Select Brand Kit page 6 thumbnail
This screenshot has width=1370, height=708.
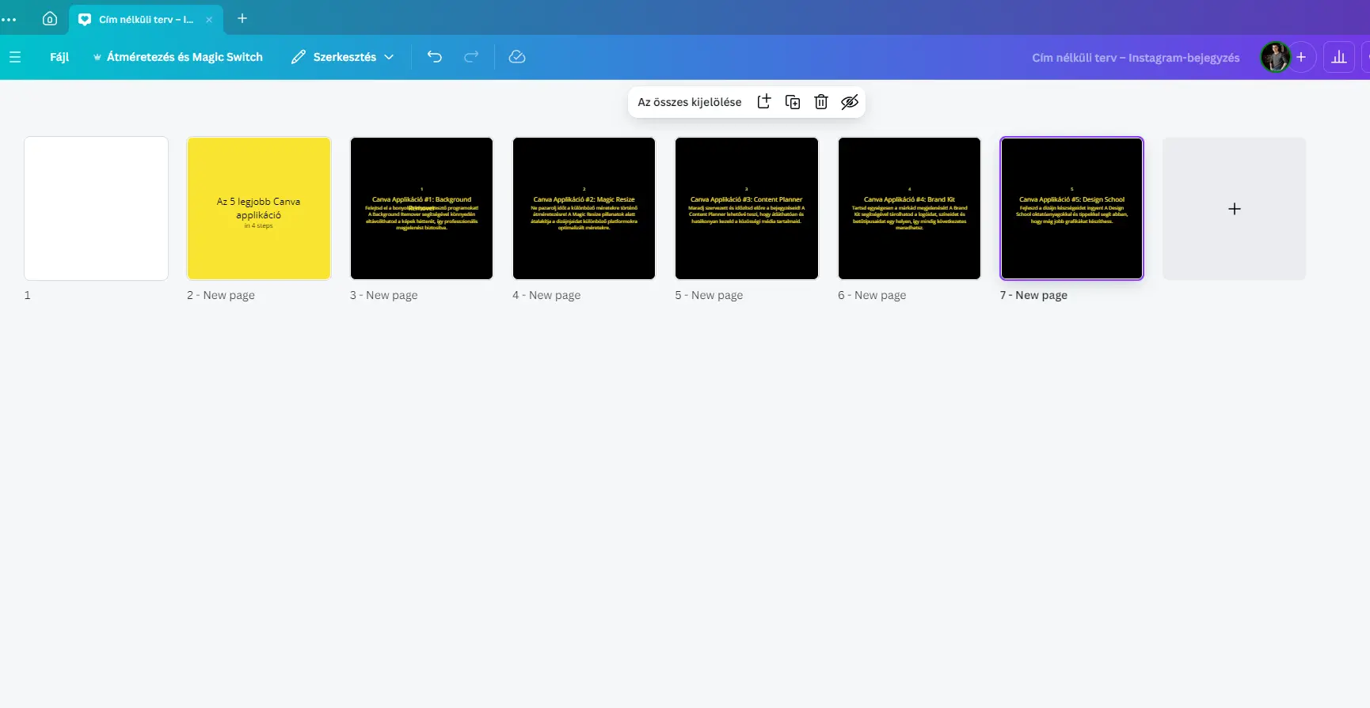[909, 208]
